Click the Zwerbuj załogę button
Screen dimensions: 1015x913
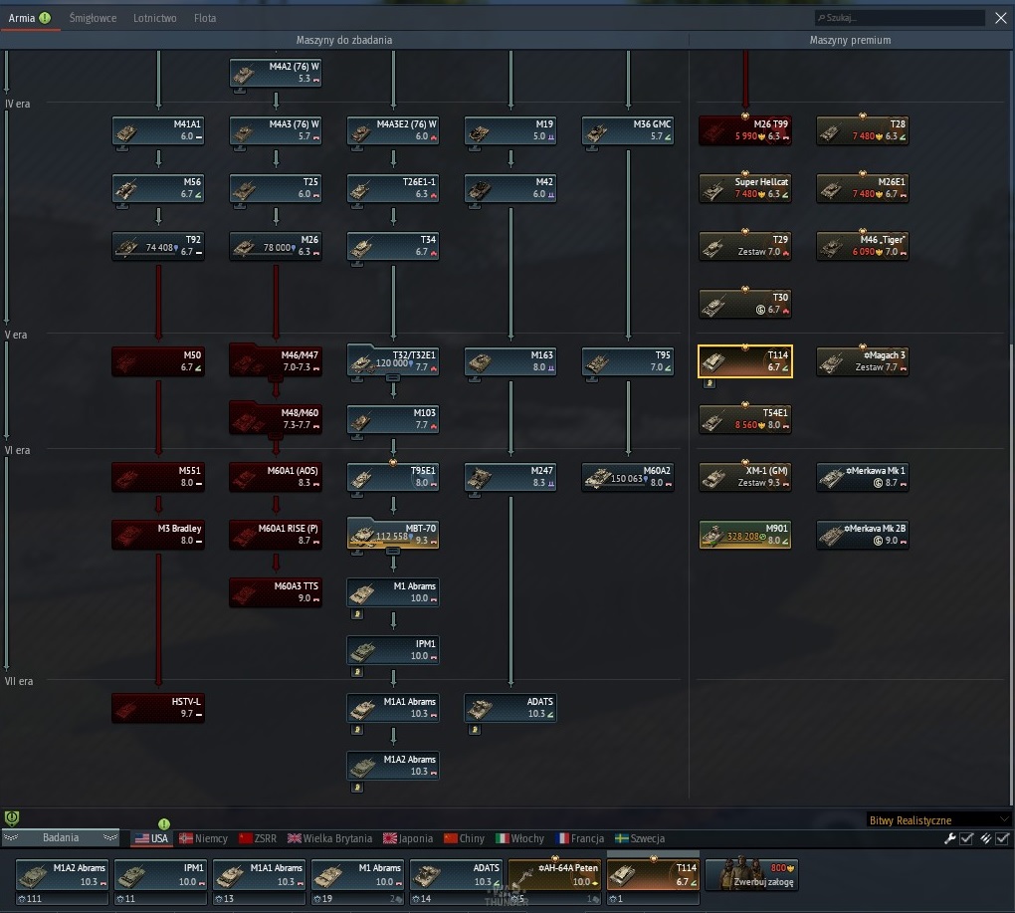tap(751, 874)
